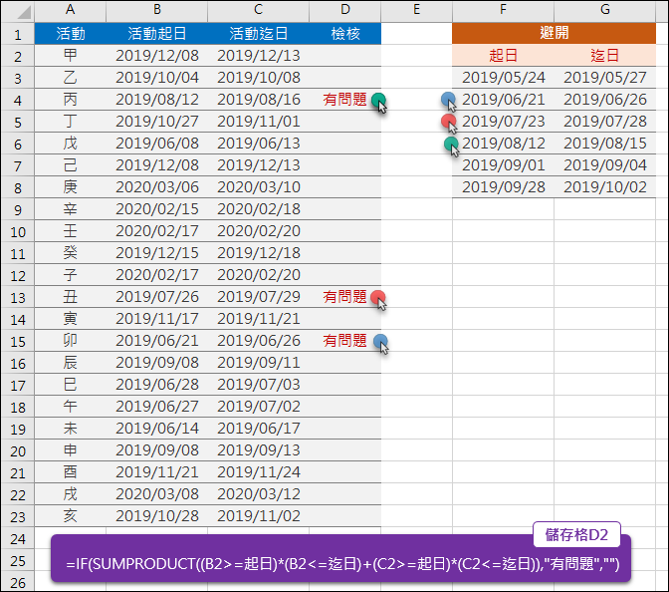Screen dimensions: 669x592
Task: Select row 24 header
Action: click(18, 538)
